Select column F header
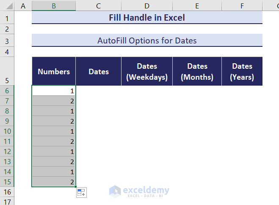Image resolution: width=279 pixels, height=205 pixels. pos(242,5)
